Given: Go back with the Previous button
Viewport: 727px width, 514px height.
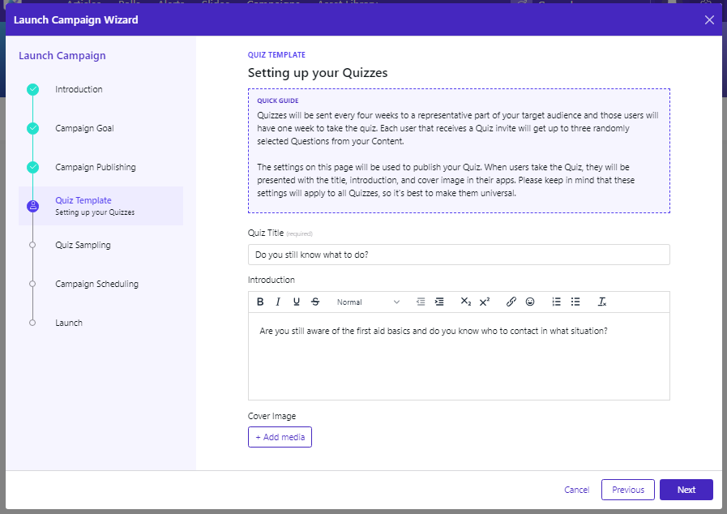Looking at the screenshot, I should point(628,490).
